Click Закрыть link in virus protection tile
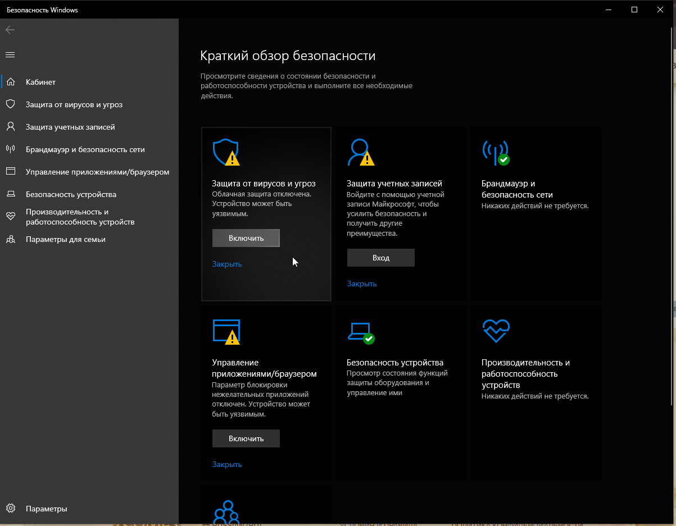 [x=227, y=264]
